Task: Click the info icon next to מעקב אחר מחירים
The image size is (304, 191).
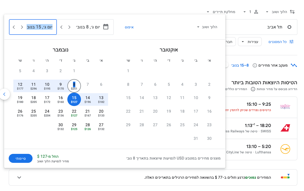Action: 255,65
